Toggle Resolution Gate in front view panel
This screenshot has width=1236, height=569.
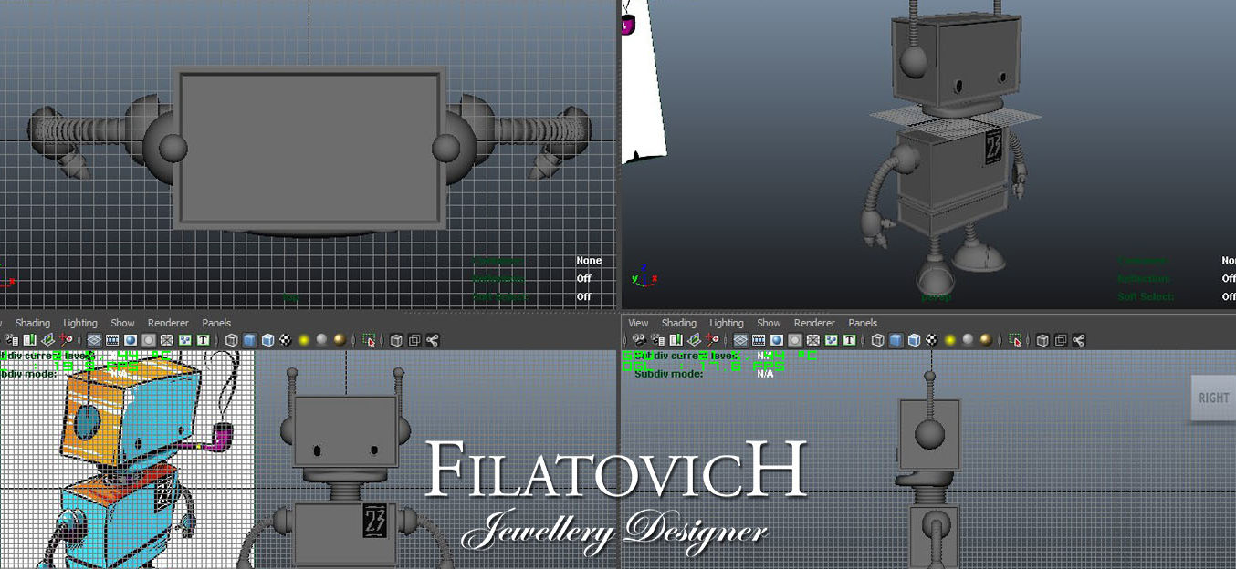[131, 340]
